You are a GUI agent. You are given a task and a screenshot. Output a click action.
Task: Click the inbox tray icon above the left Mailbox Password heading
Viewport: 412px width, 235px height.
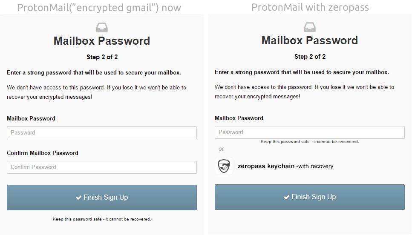tap(102, 28)
